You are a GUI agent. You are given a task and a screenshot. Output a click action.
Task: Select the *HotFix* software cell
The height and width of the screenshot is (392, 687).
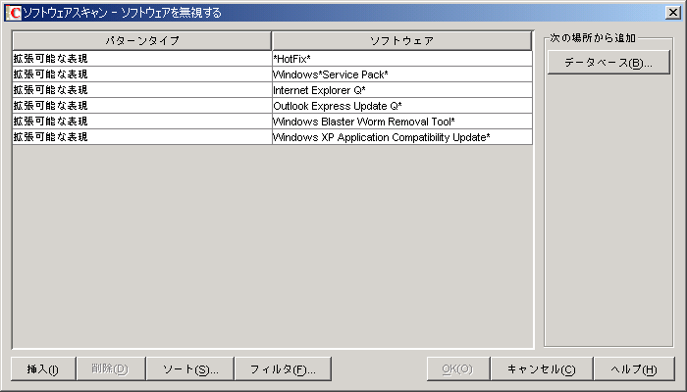click(x=401, y=59)
